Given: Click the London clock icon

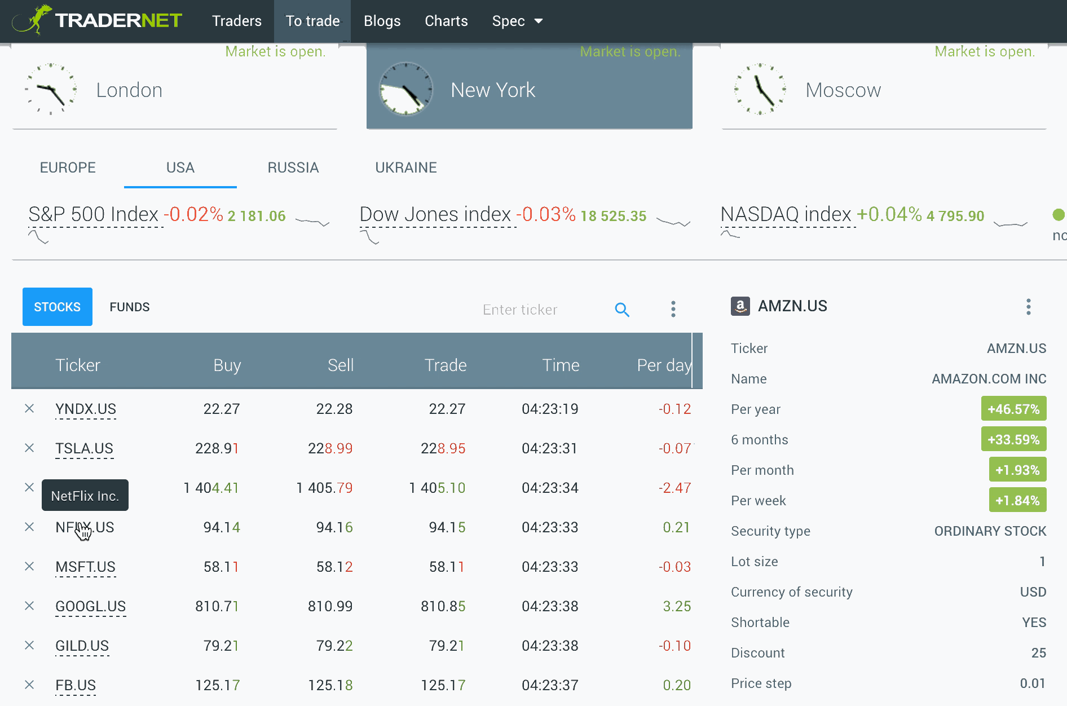Looking at the screenshot, I should [51, 89].
